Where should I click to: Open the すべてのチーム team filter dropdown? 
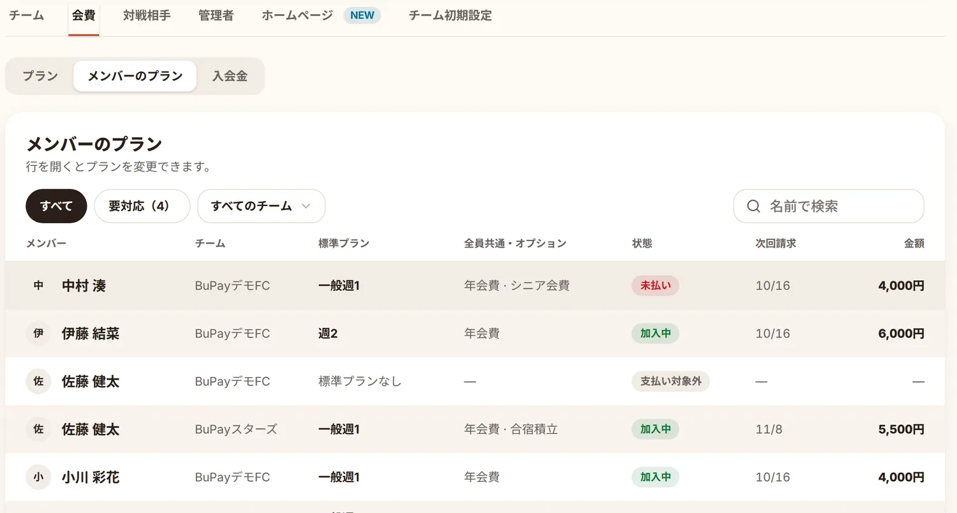(x=262, y=206)
